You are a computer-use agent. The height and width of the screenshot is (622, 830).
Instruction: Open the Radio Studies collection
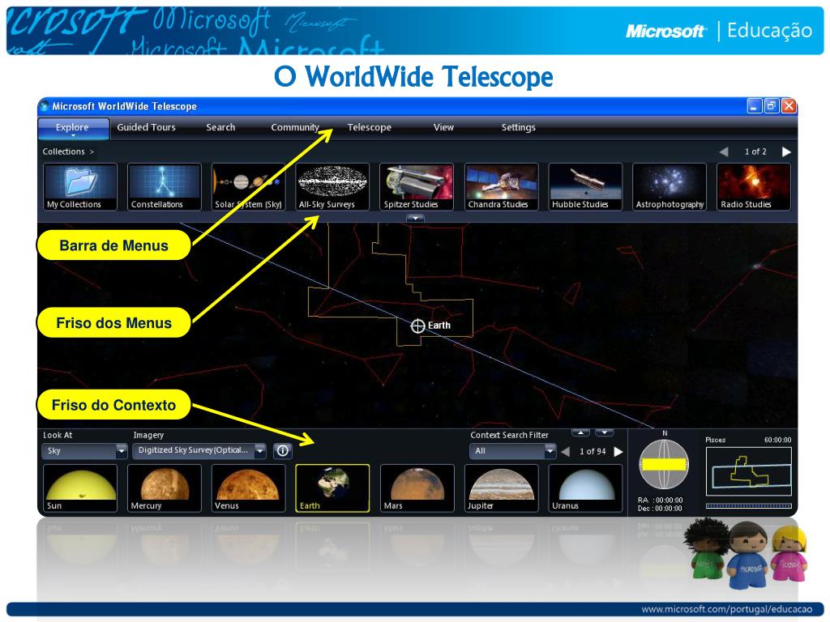coord(754,187)
